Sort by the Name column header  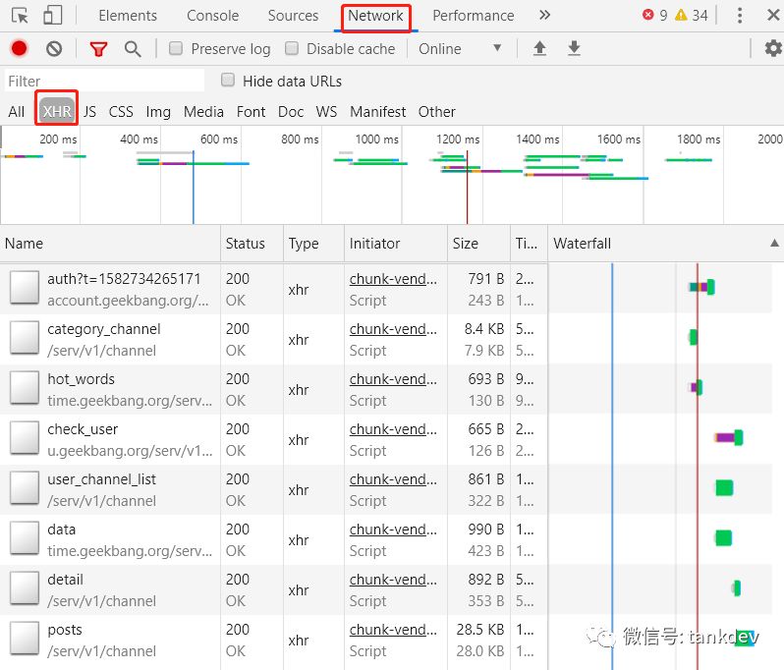click(x=110, y=243)
